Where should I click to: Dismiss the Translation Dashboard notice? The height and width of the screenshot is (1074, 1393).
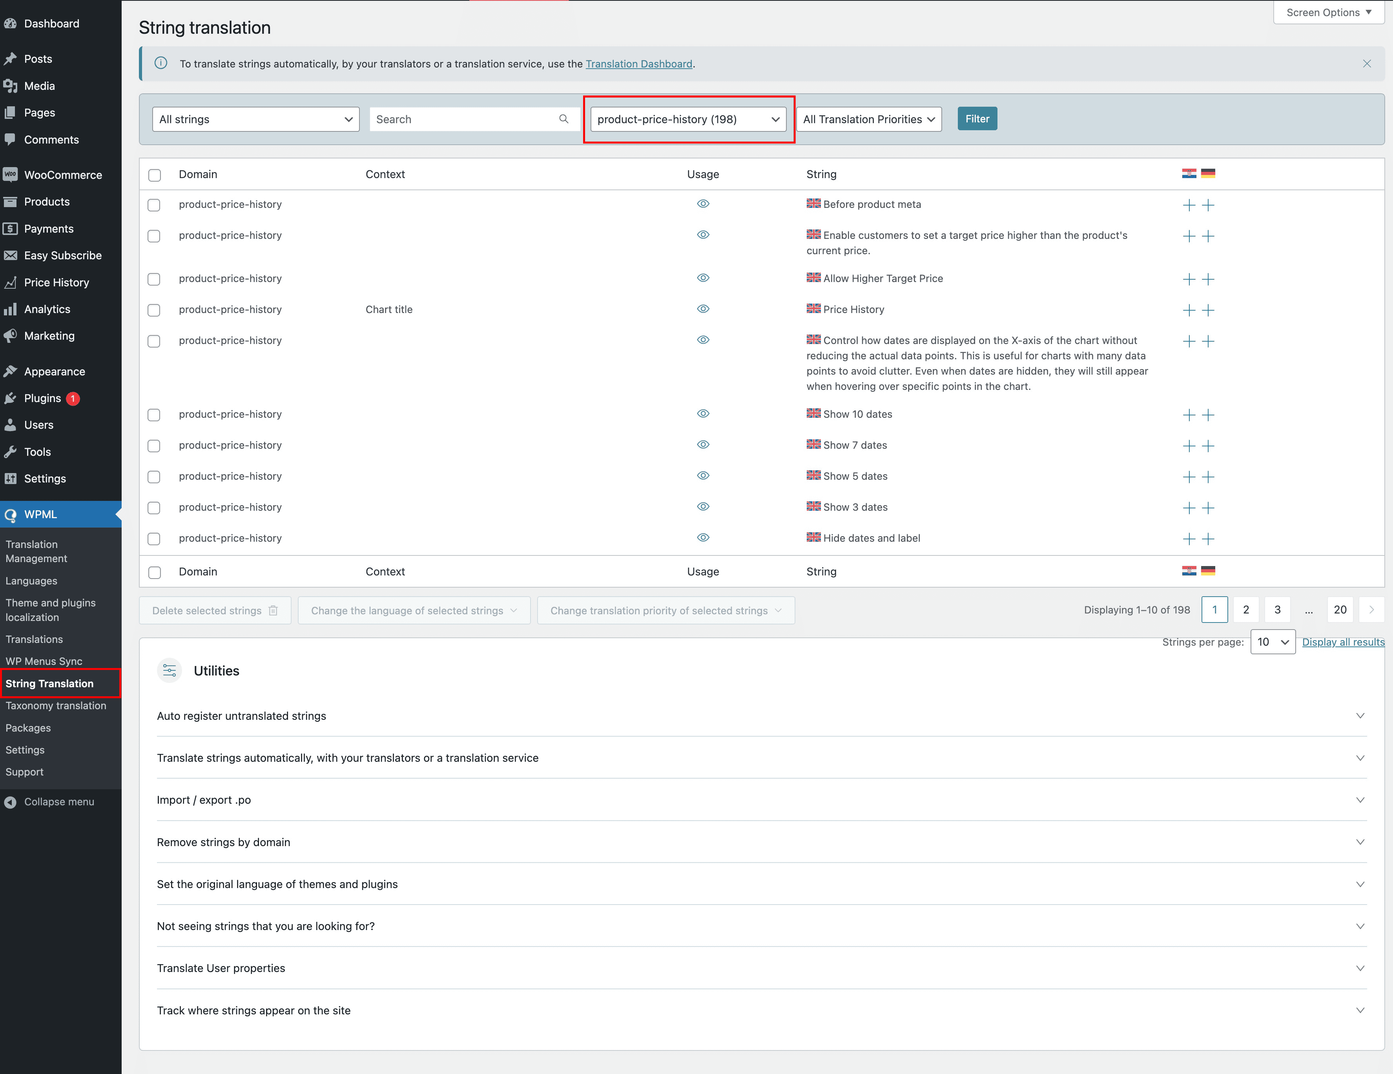pyautogui.click(x=1366, y=63)
